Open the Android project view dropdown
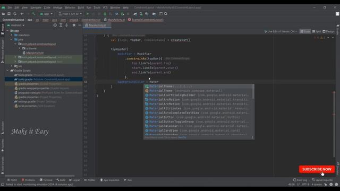Screen dimensions: 340x191 click(x=16, y=25)
